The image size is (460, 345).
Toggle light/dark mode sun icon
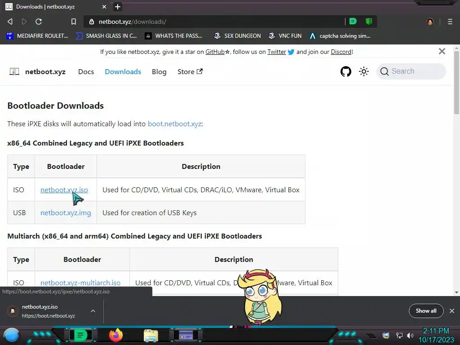click(364, 71)
